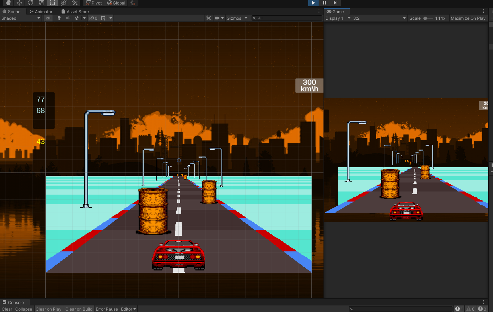Screen dimensions: 493x312
Task: Step forward one frame
Action: coord(335,3)
